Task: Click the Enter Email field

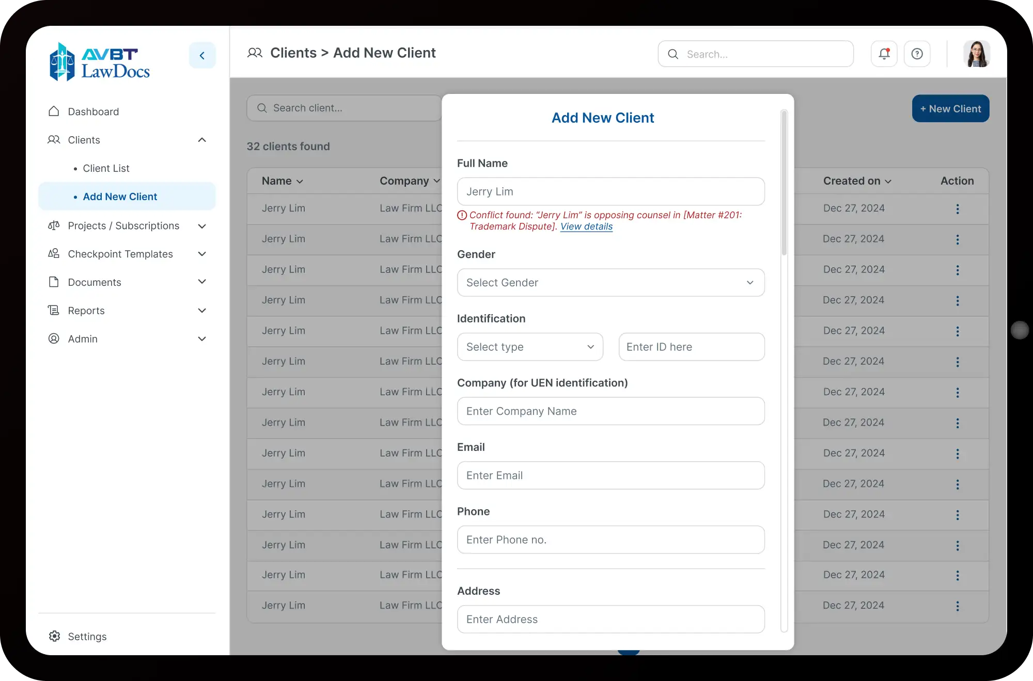Action: click(x=611, y=475)
